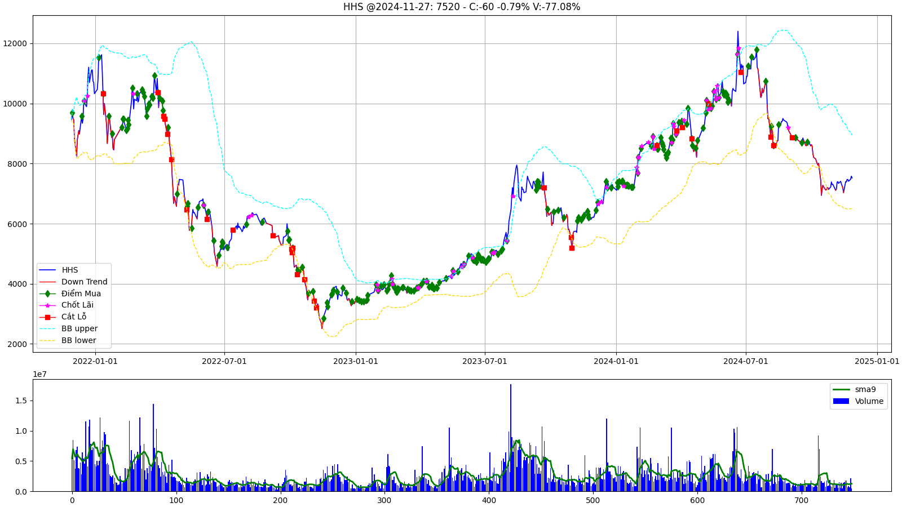This screenshot has width=902, height=507.
Task: Click the 0.0 volume axis label
Action: [21, 492]
